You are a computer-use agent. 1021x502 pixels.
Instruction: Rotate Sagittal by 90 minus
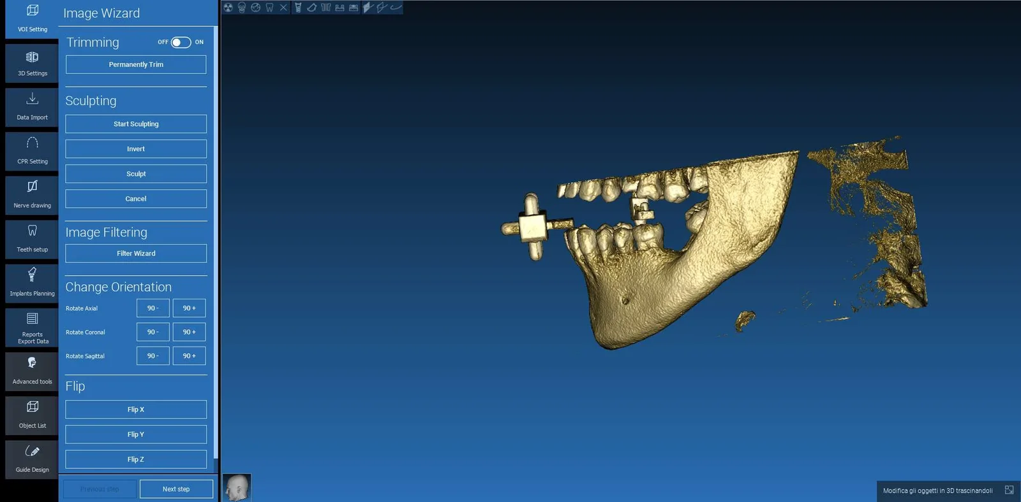pos(153,355)
